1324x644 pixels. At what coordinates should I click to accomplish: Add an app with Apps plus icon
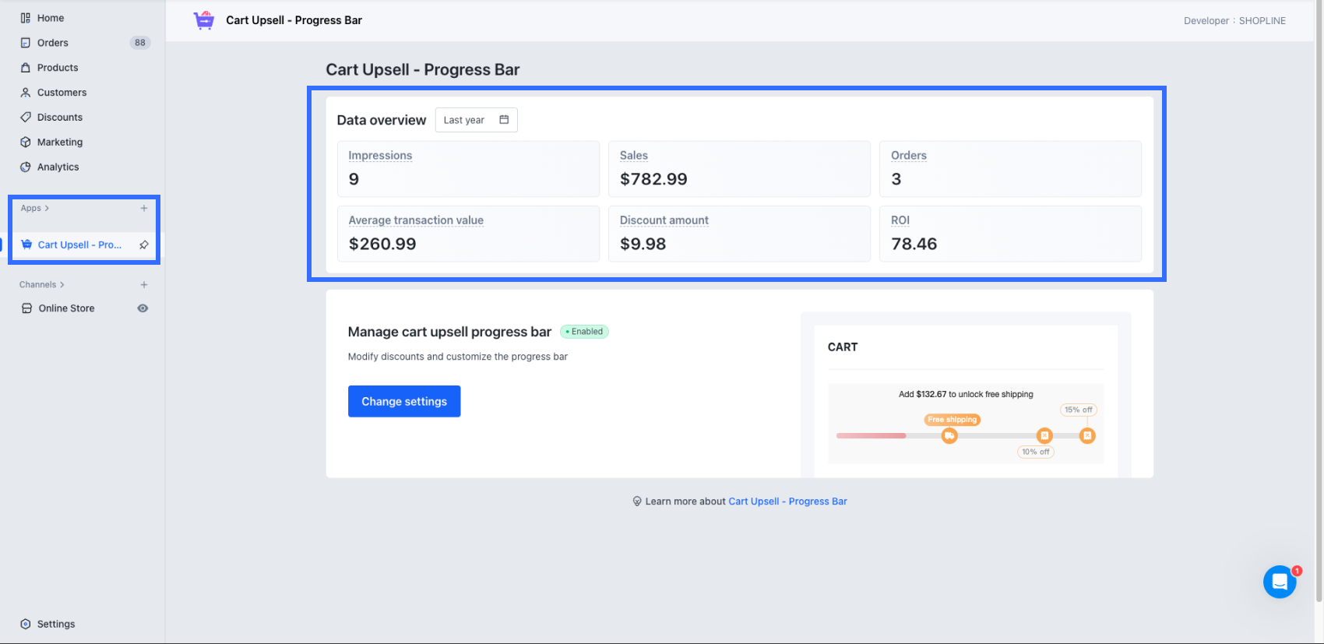[x=144, y=208]
